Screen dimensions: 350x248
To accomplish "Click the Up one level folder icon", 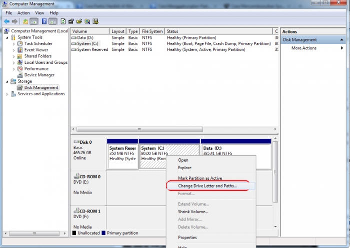I will point(25,21).
